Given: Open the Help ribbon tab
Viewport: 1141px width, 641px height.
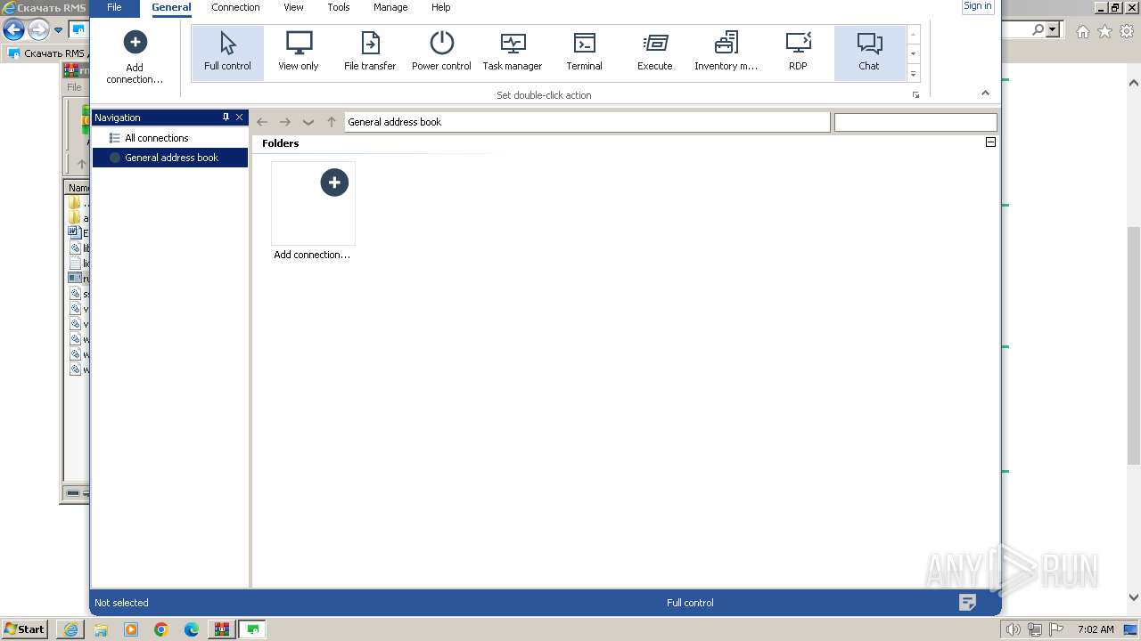Looking at the screenshot, I should tap(440, 7).
